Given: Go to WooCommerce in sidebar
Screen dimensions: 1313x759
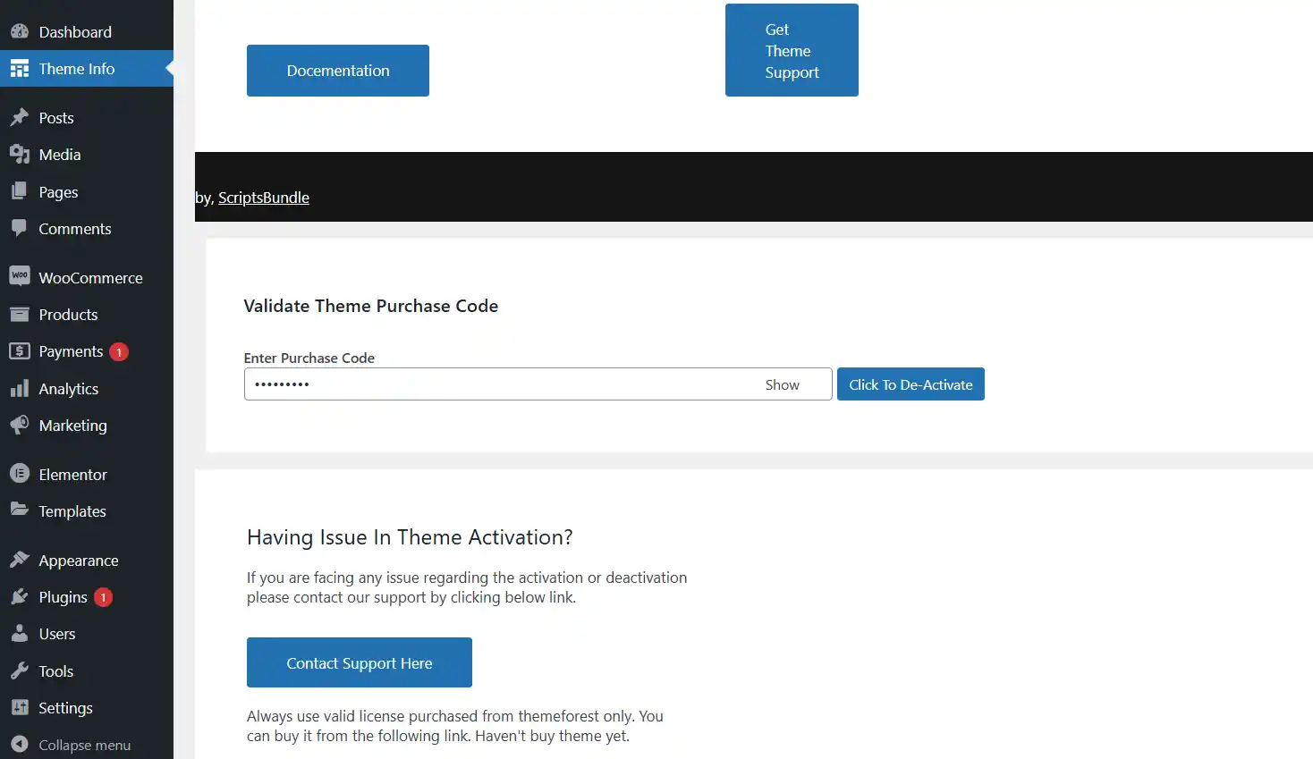Looking at the screenshot, I should 87,278.
